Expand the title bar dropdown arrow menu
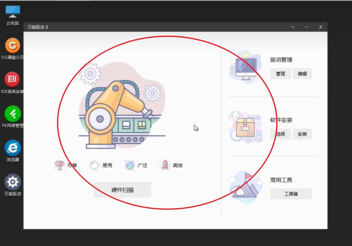This screenshot has height=246, width=352. click(x=293, y=27)
